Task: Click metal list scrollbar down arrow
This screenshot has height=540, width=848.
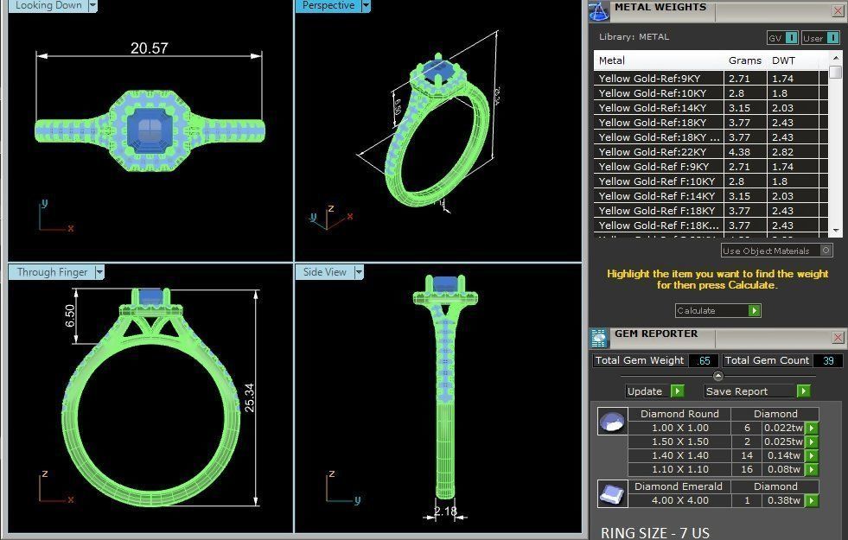Action: click(836, 231)
